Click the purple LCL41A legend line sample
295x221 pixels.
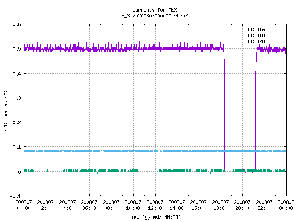(274, 29)
